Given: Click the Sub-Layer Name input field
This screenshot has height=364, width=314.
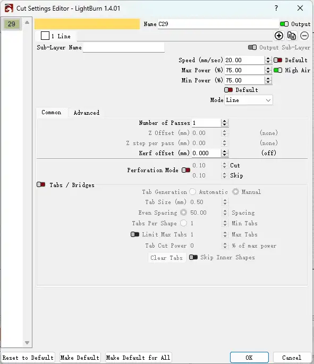Looking at the screenshot, I should tap(123, 47).
